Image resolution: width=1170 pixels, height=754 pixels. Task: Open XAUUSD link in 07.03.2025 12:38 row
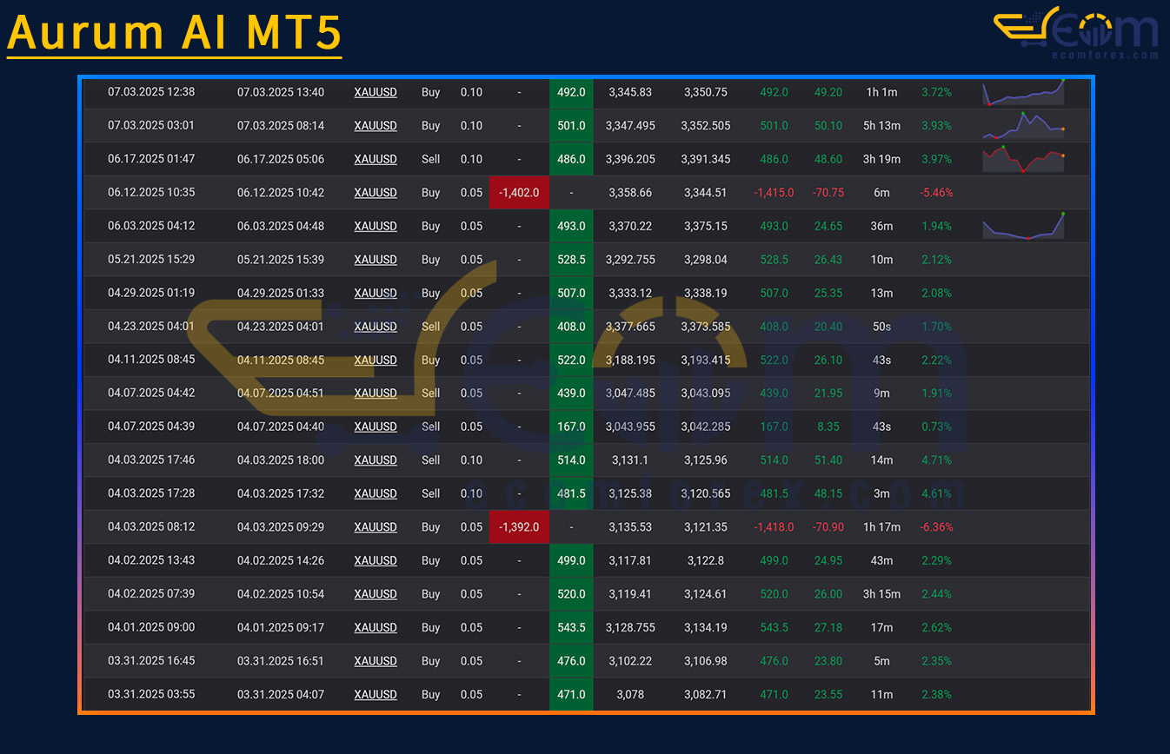click(376, 92)
